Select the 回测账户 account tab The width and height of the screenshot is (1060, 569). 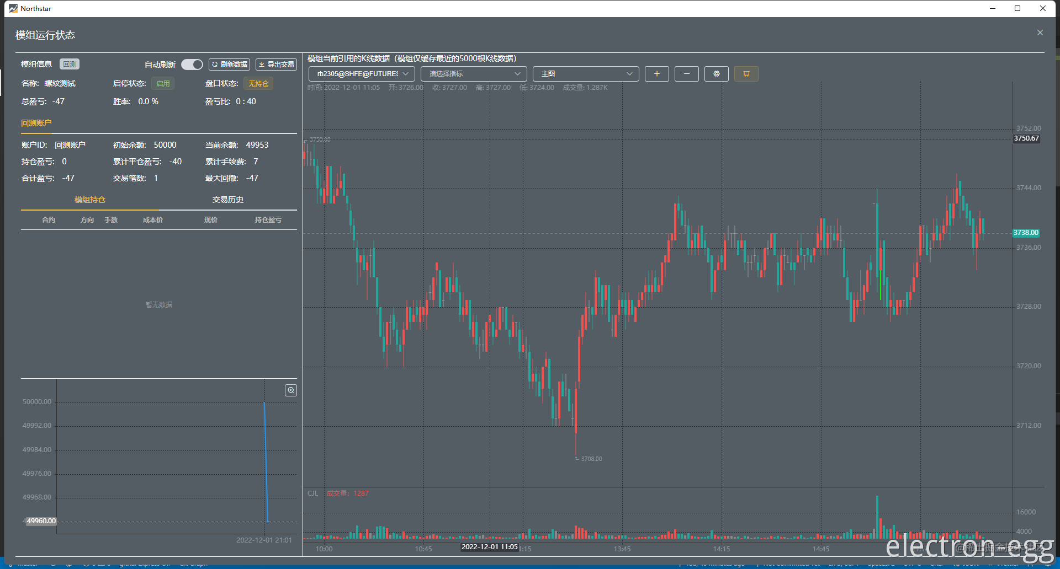pos(36,123)
